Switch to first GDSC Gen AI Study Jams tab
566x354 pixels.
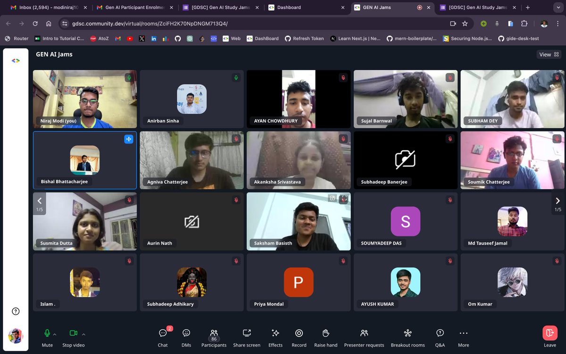tap(221, 8)
